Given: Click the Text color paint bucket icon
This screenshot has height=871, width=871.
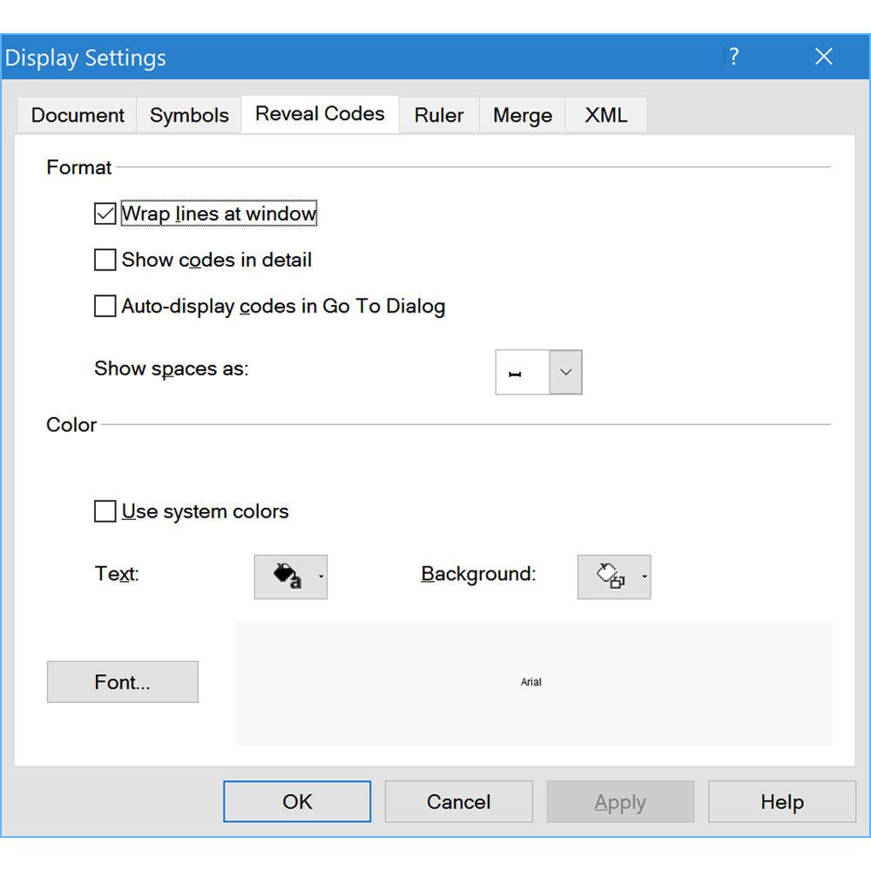Looking at the screenshot, I should point(286,577).
